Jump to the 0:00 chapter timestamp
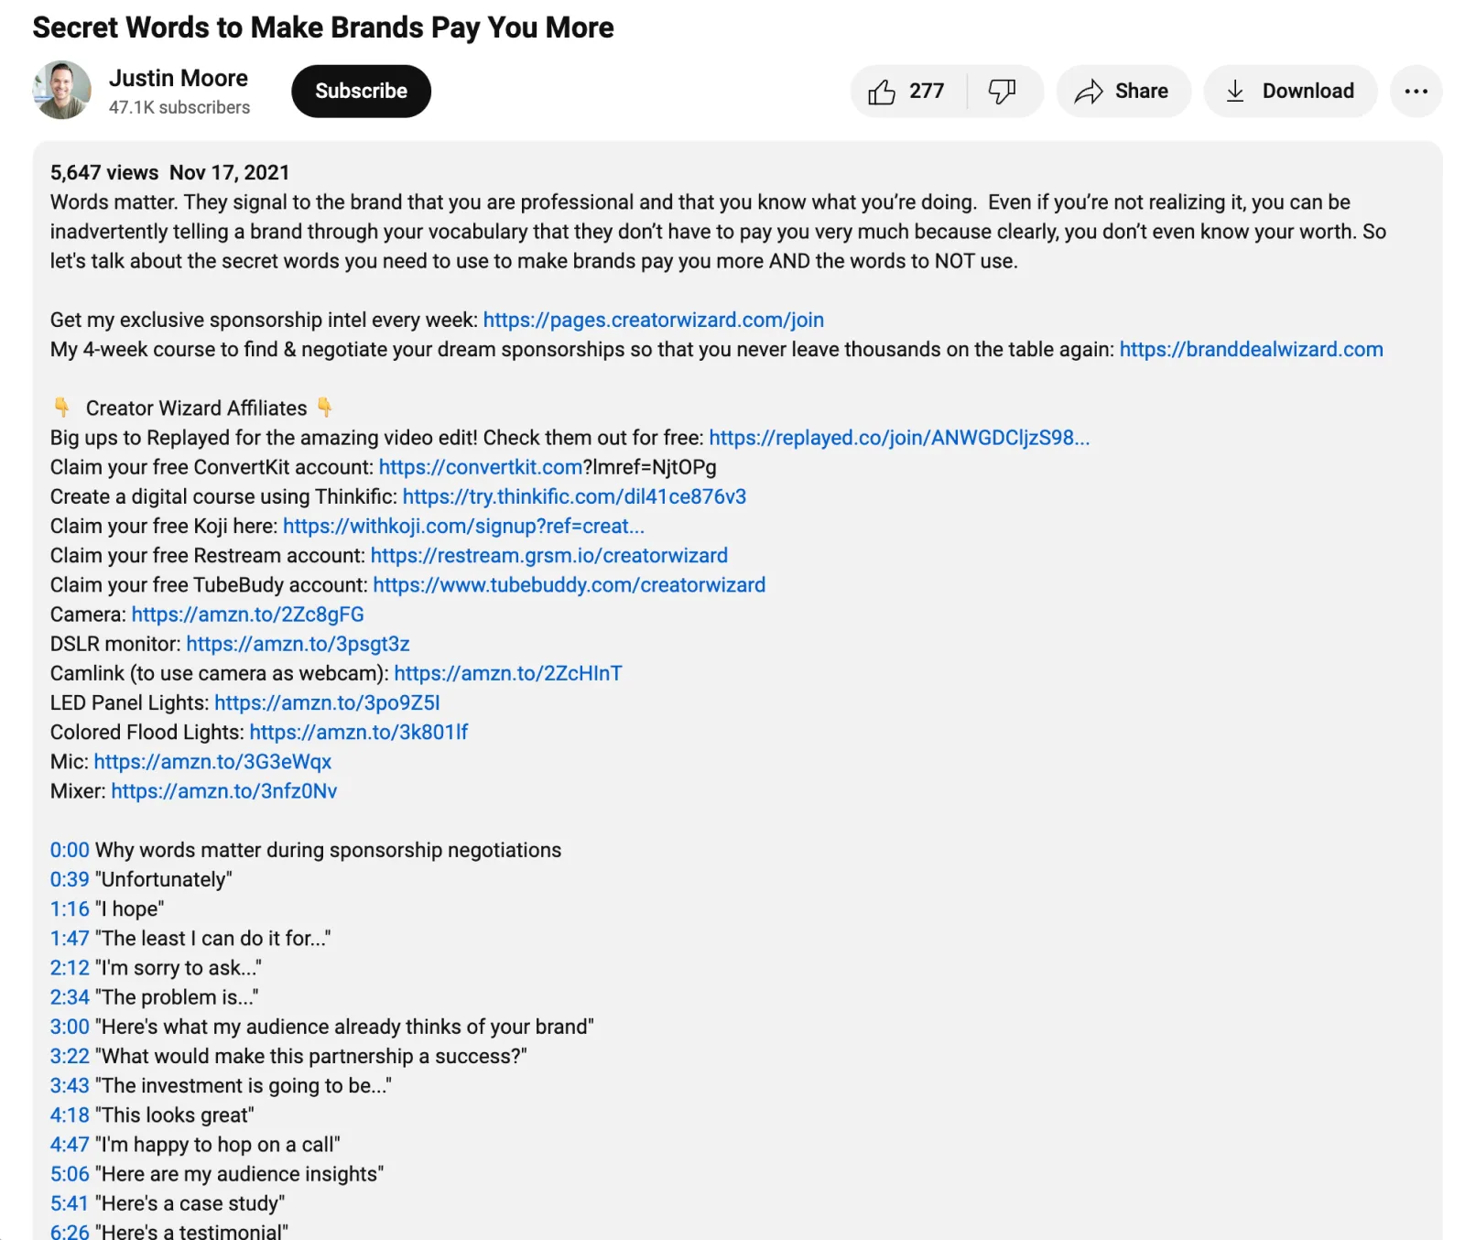This screenshot has width=1465, height=1240. tap(70, 850)
